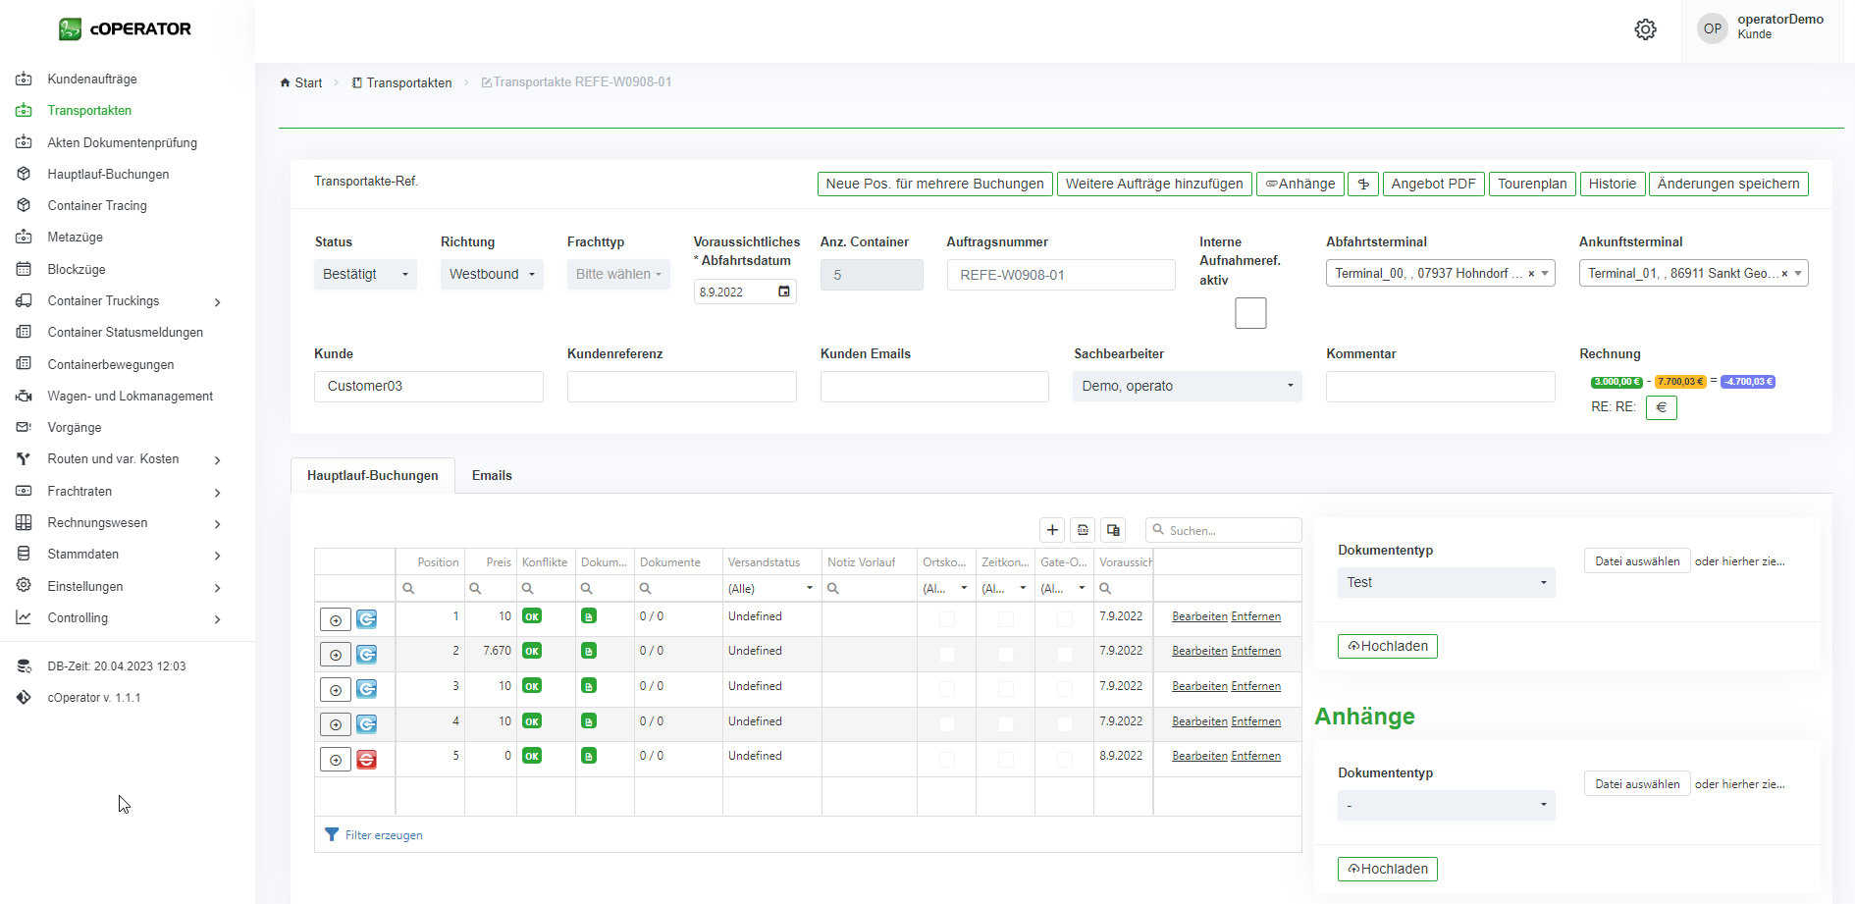Click Bearbeiten link for position 4

1199,721
